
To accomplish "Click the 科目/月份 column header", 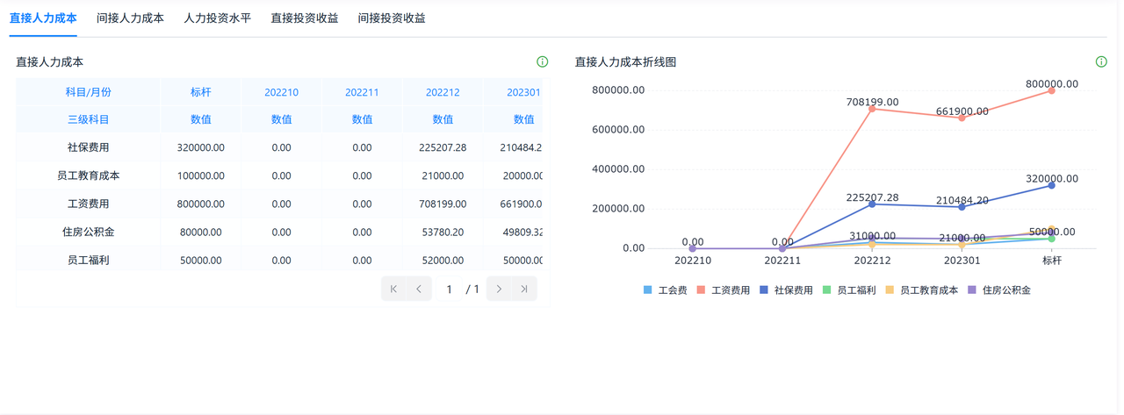I will [x=88, y=92].
